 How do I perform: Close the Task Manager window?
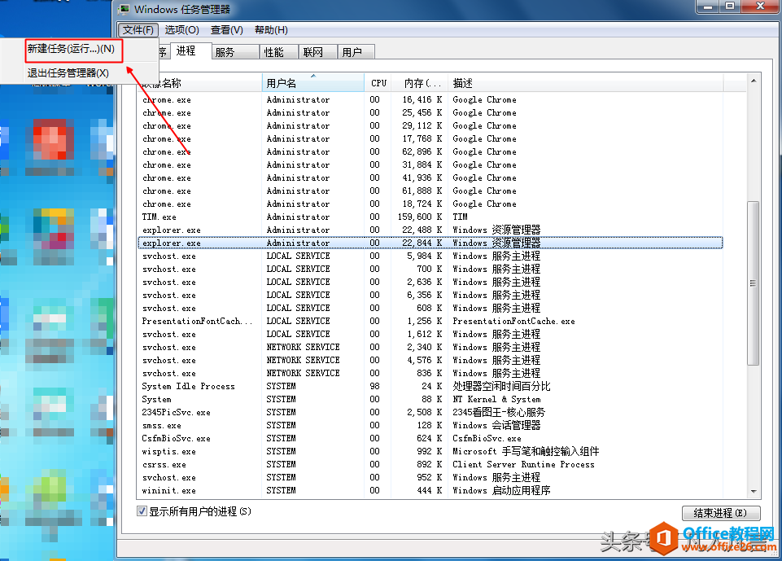click(760, 7)
